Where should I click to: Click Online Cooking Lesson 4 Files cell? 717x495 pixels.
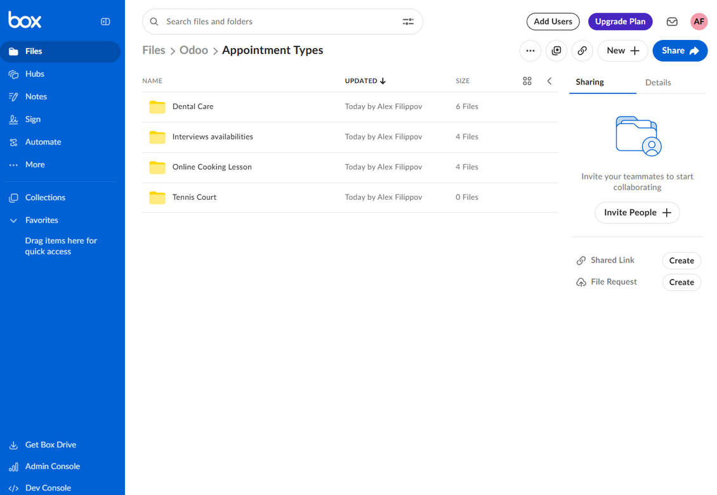click(467, 167)
